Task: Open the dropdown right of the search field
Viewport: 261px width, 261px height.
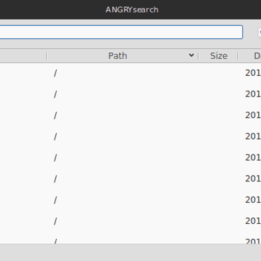Action: [260, 33]
